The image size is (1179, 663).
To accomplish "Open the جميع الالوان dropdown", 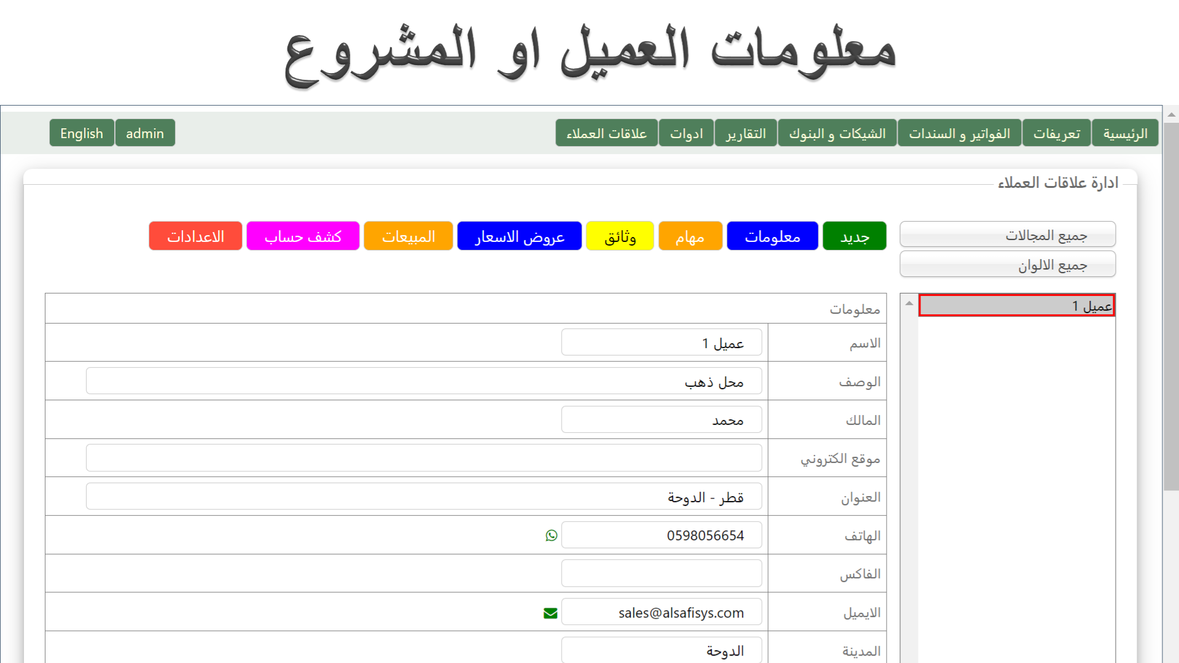I will tap(1007, 265).
